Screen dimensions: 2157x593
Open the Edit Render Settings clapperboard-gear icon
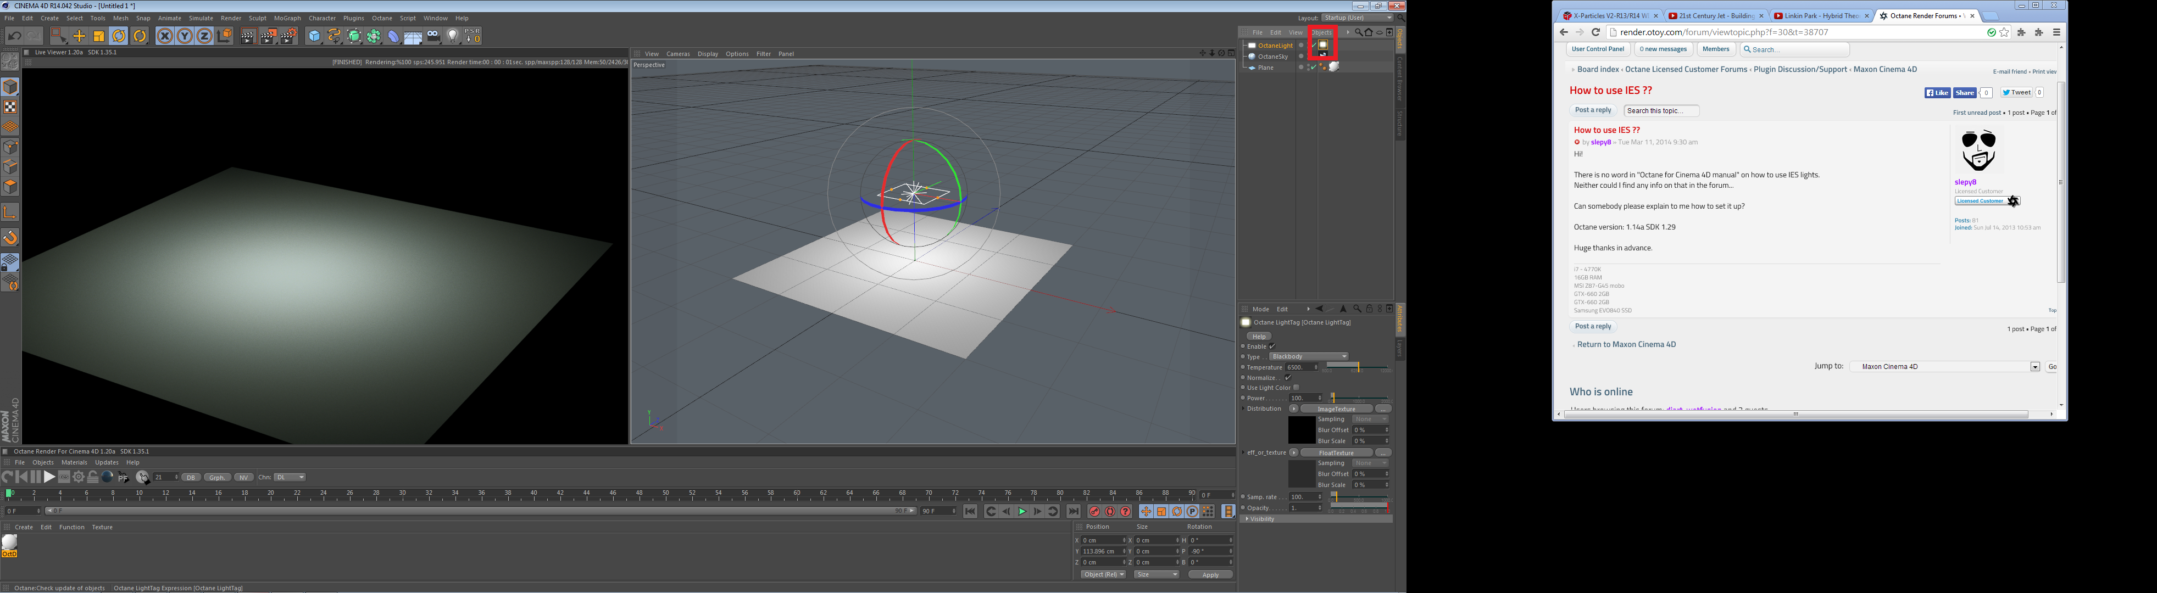click(289, 36)
